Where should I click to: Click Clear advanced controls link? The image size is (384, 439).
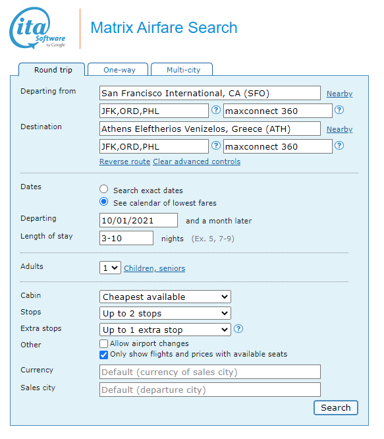pos(197,161)
